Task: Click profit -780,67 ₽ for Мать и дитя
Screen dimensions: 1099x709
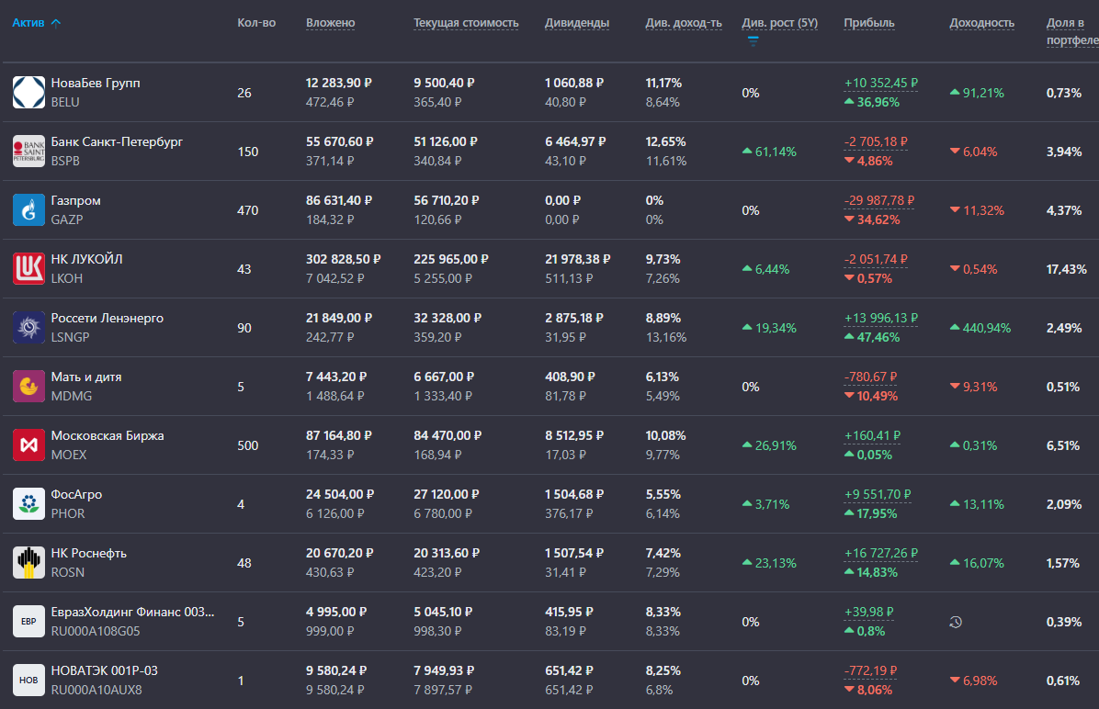Action: [x=870, y=377]
